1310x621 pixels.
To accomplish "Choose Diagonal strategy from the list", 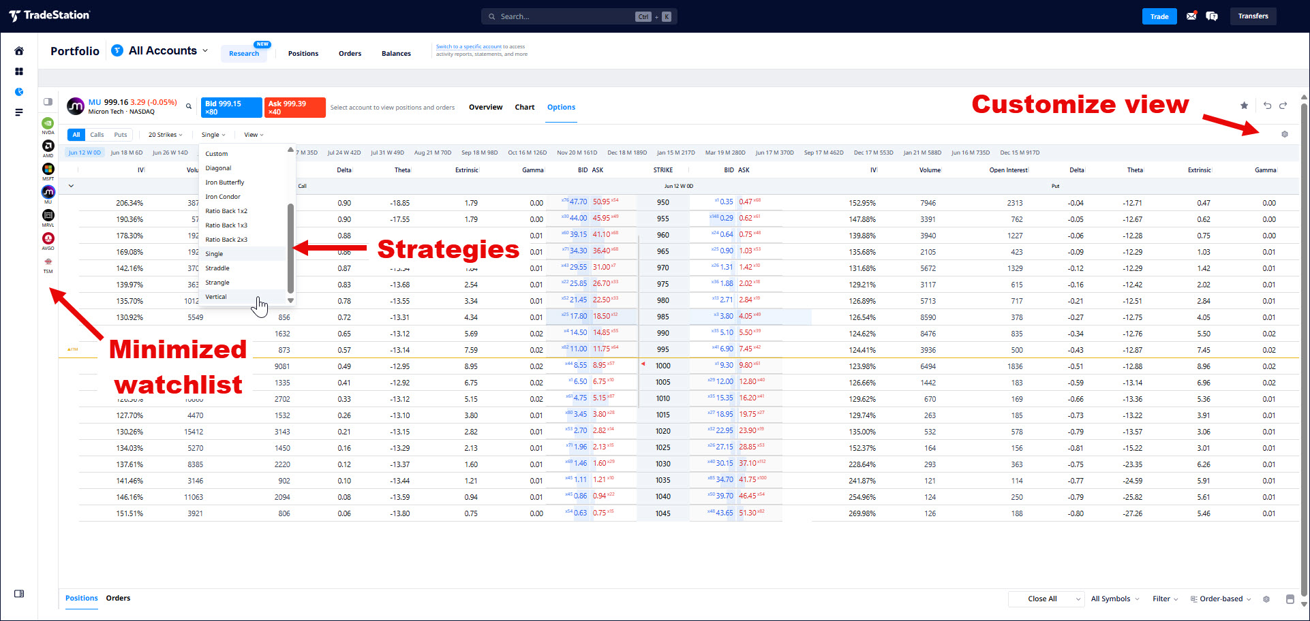I will click(x=242, y=168).
